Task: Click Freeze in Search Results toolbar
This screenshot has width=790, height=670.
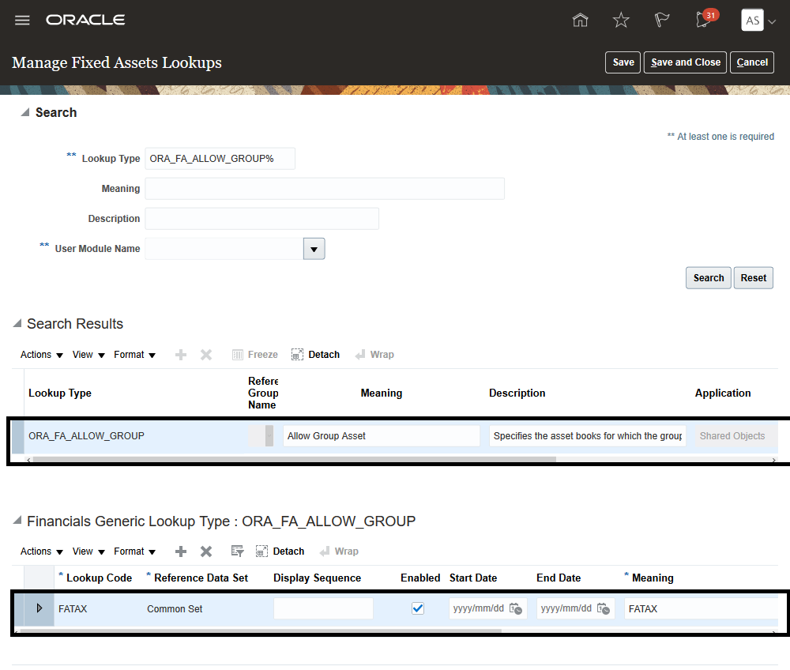Action: pos(255,355)
